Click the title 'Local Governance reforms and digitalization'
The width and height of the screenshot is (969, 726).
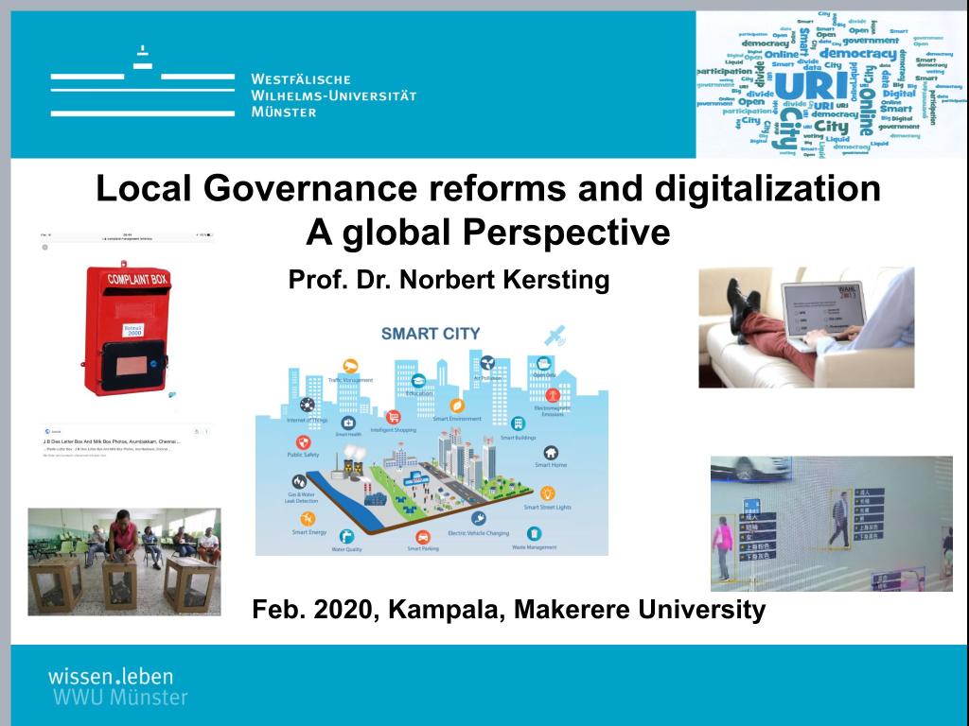[488, 189]
